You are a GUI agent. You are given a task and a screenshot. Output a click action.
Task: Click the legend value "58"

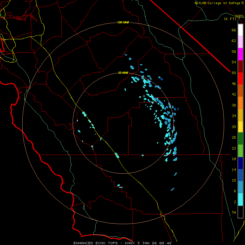(234, 51)
